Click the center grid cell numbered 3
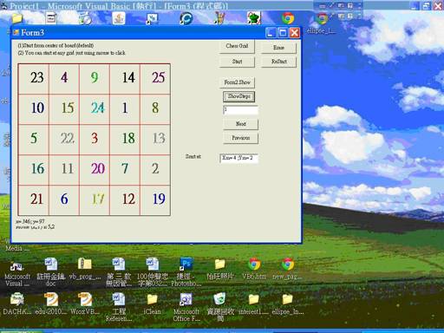444x333 pixels. (x=95, y=140)
